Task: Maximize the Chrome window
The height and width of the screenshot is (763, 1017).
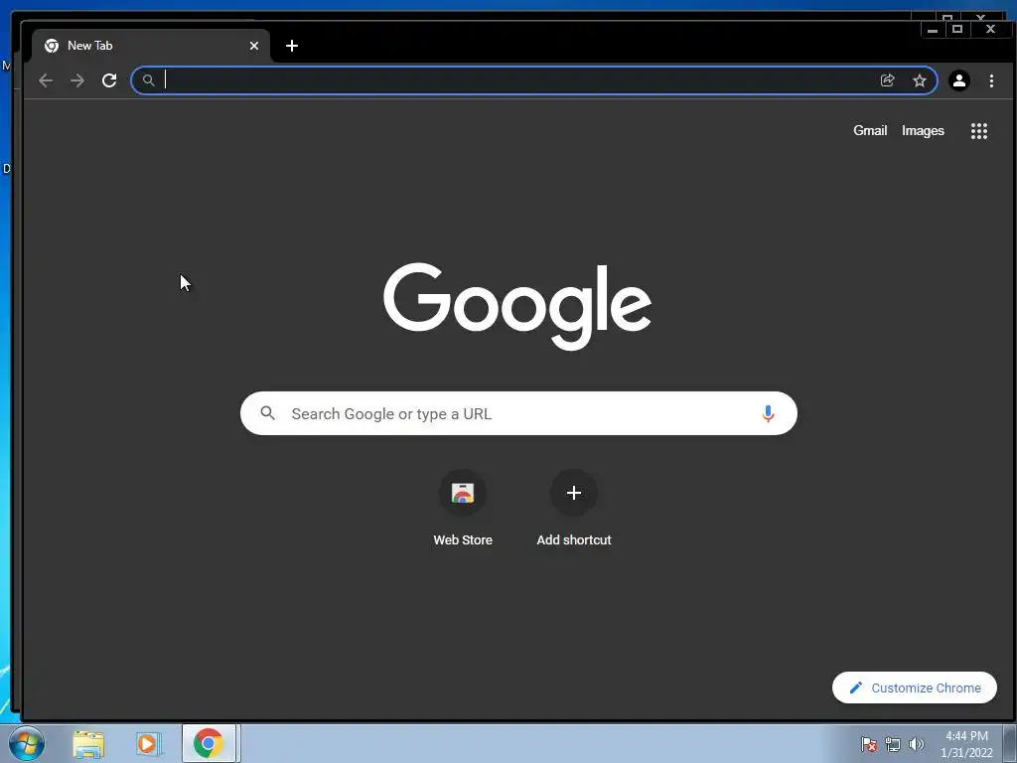Action: pos(957,29)
